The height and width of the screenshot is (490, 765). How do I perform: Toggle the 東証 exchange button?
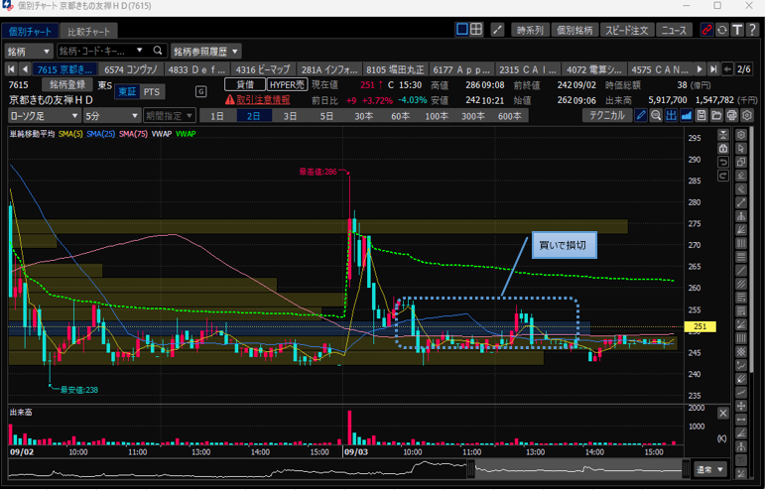tap(126, 92)
